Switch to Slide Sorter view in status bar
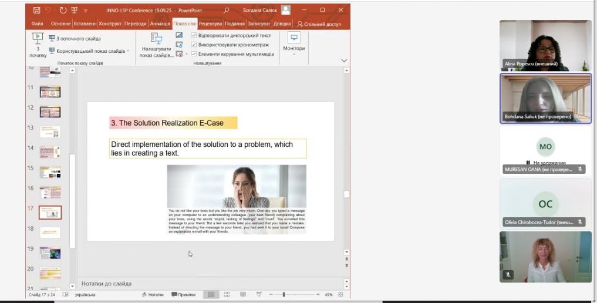597x303 pixels. pos(227,294)
